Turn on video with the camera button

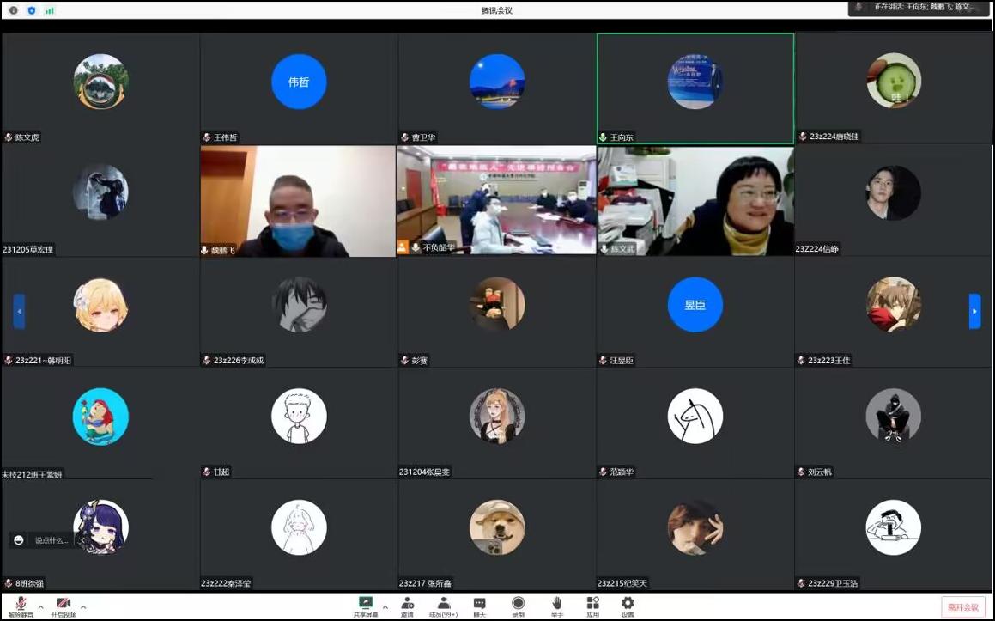(63, 605)
